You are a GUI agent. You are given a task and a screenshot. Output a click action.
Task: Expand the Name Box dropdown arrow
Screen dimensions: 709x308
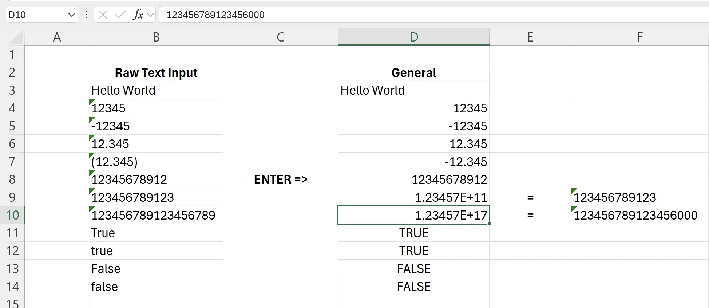pyautogui.click(x=71, y=15)
